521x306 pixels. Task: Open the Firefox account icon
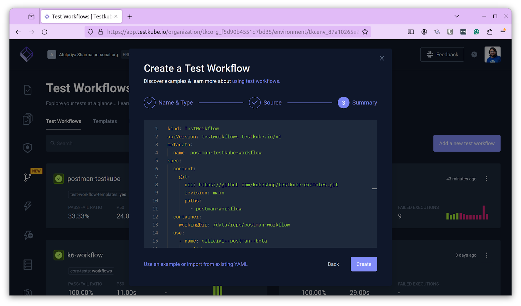coord(424,32)
